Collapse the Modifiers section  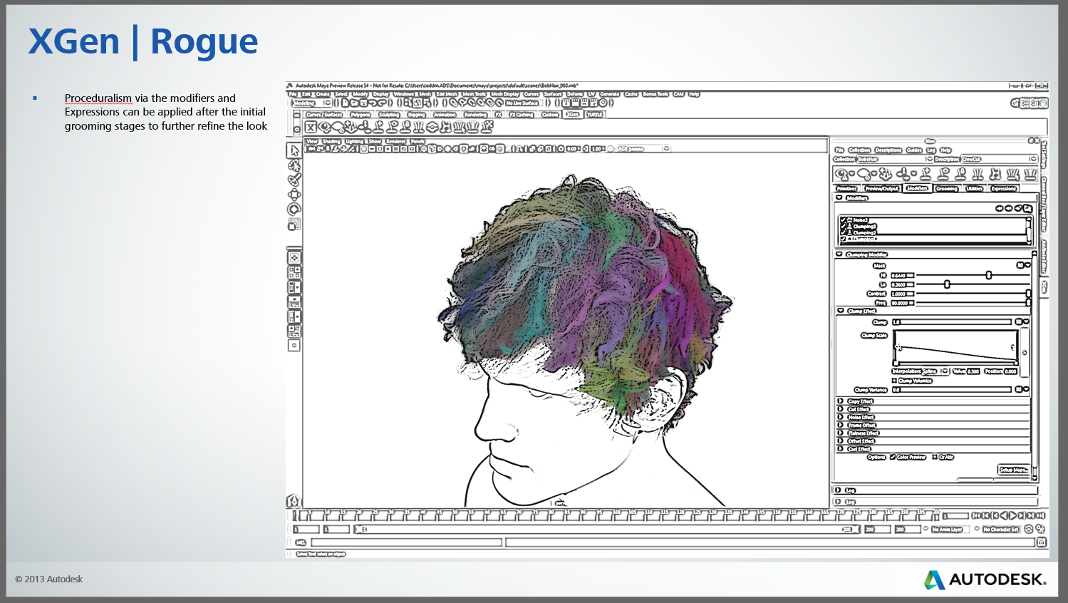click(x=839, y=197)
